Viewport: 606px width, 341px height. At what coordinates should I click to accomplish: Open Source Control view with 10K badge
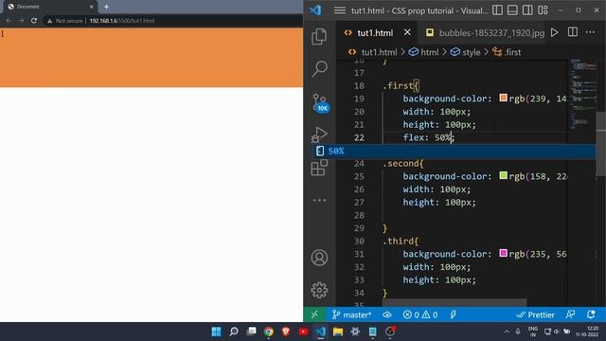pyautogui.click(x=320, y=103)
